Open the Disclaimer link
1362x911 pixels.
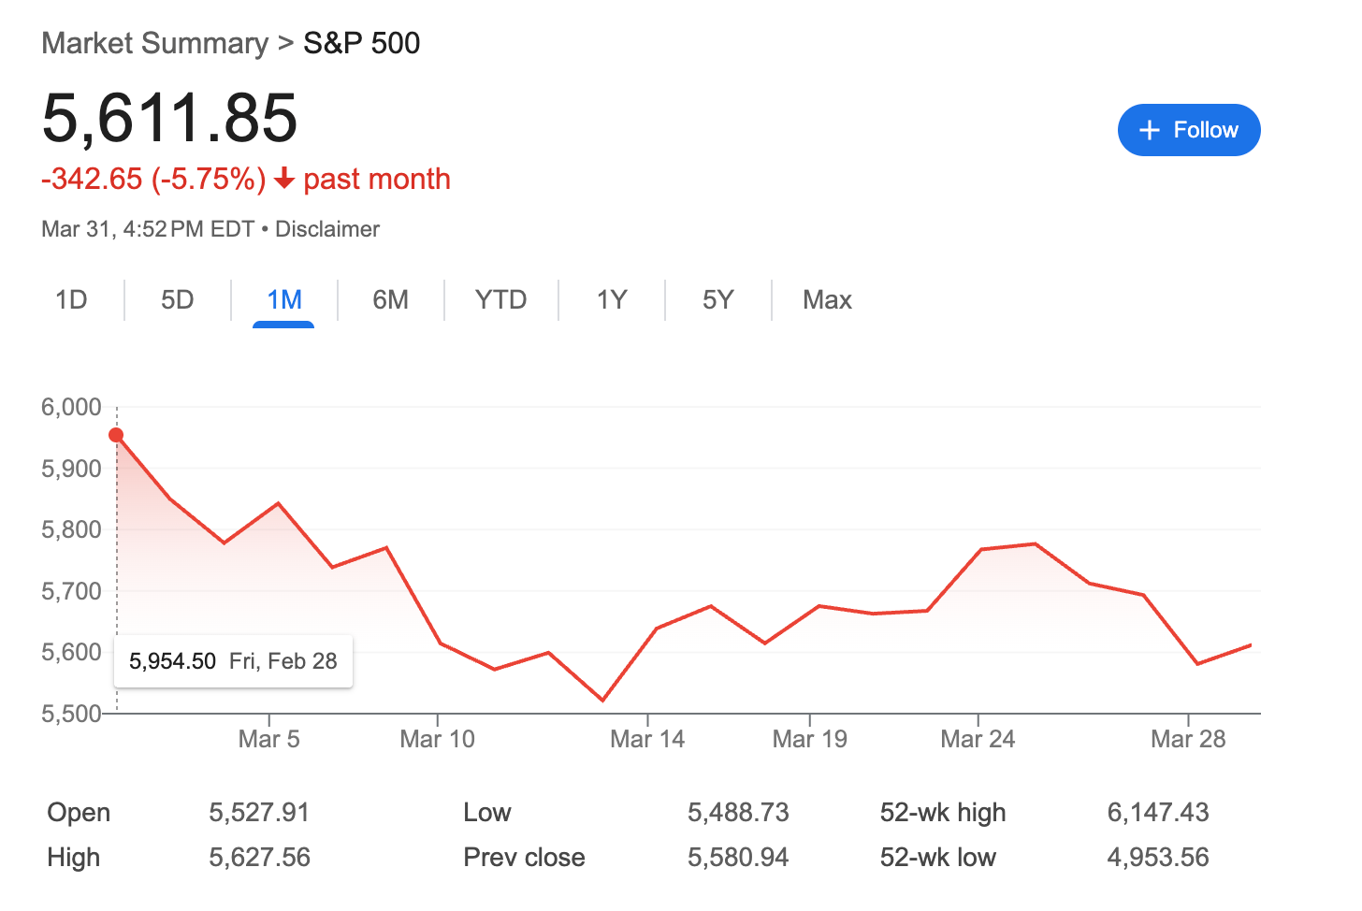[x=327, y=229]
